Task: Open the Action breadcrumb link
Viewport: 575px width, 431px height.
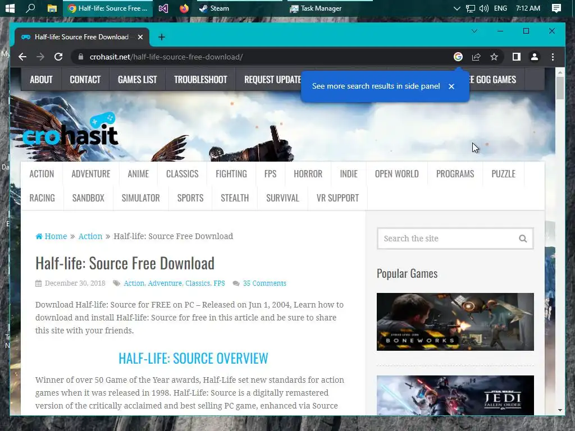Action: [90, 236]
